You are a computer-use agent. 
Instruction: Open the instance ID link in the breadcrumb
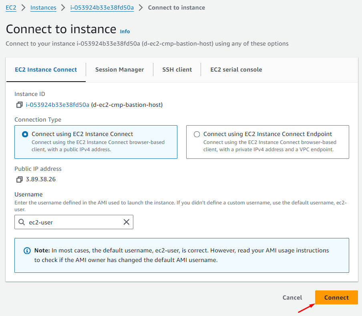[x=102, y=8]
